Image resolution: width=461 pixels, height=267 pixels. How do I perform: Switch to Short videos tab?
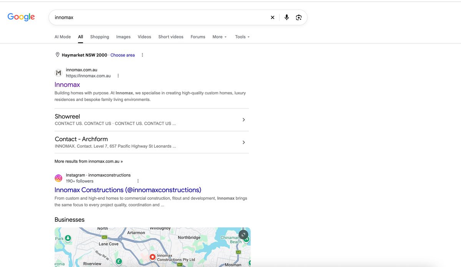click(171, 37)
